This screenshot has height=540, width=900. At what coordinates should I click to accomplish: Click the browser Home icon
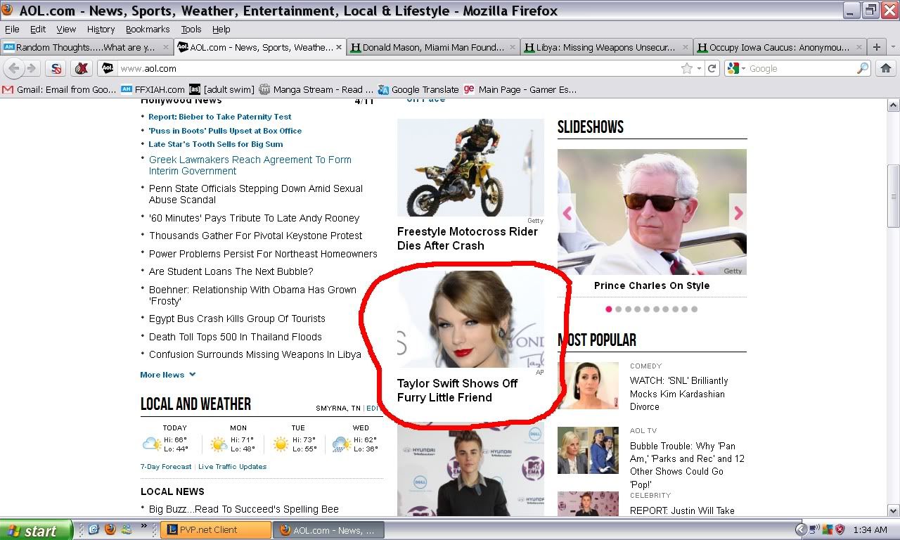(885, 68)
